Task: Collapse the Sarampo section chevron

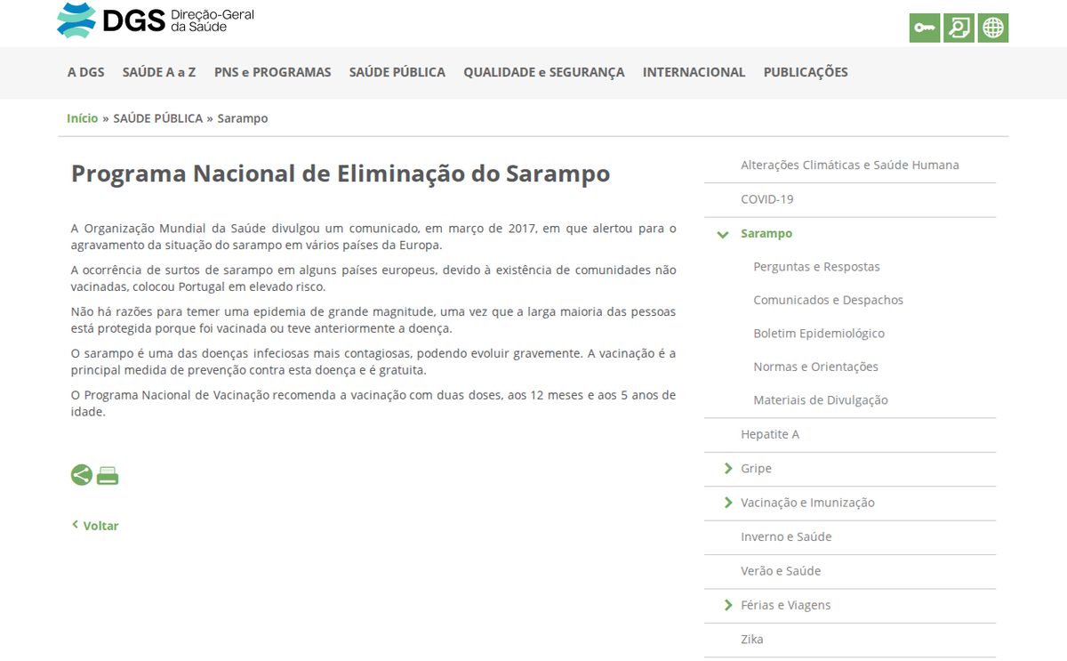Action: (723, 234)
